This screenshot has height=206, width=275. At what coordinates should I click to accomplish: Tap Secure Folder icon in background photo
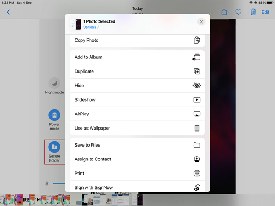pyautogui.click(x=54, y=147)
